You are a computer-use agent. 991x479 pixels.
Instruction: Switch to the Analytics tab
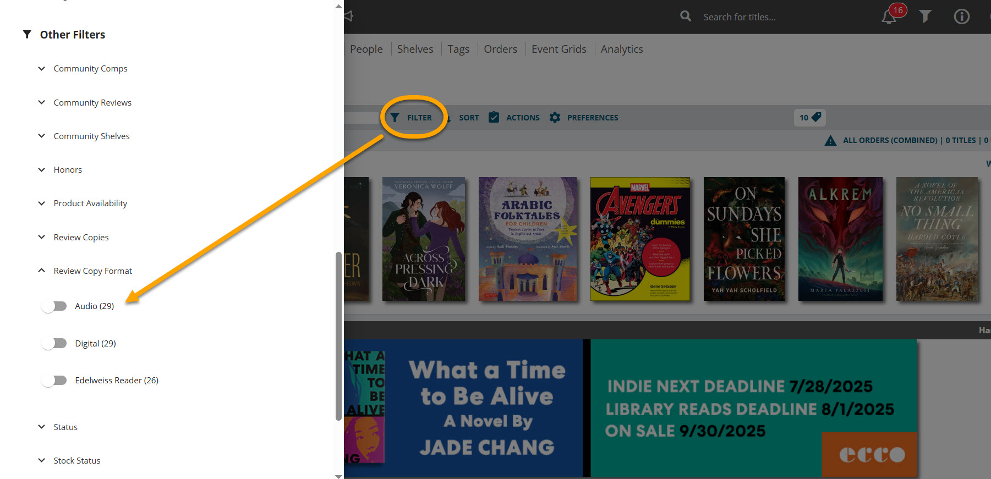[621, 49]
